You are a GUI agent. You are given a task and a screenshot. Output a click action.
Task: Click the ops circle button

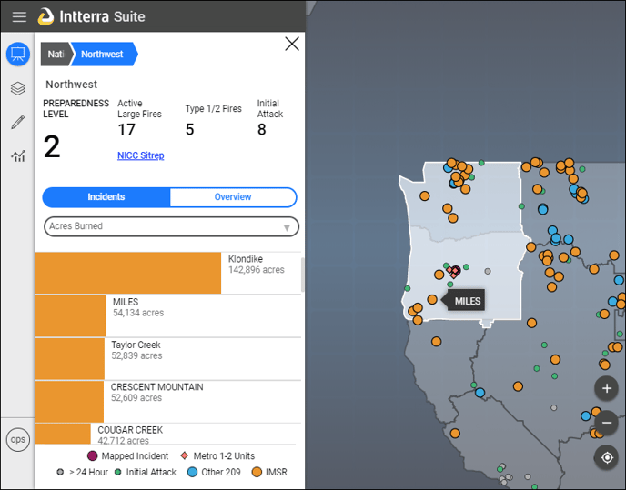click(x=18, y=439)
